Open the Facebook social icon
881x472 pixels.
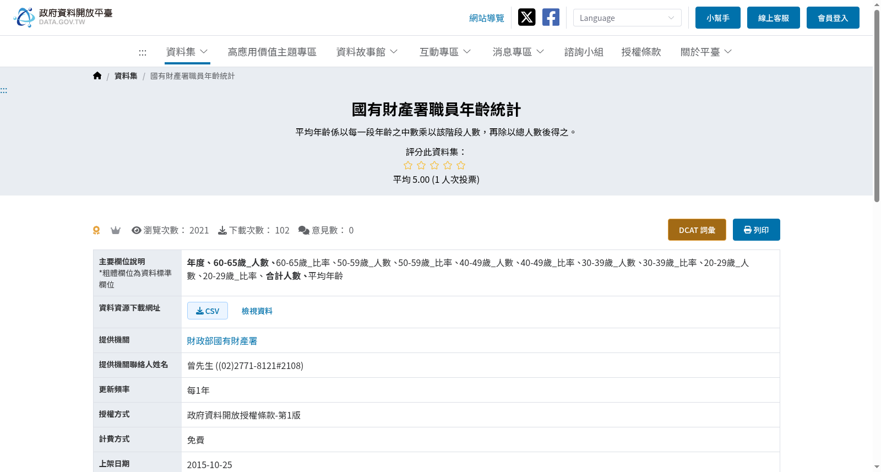tap(551, 17)
